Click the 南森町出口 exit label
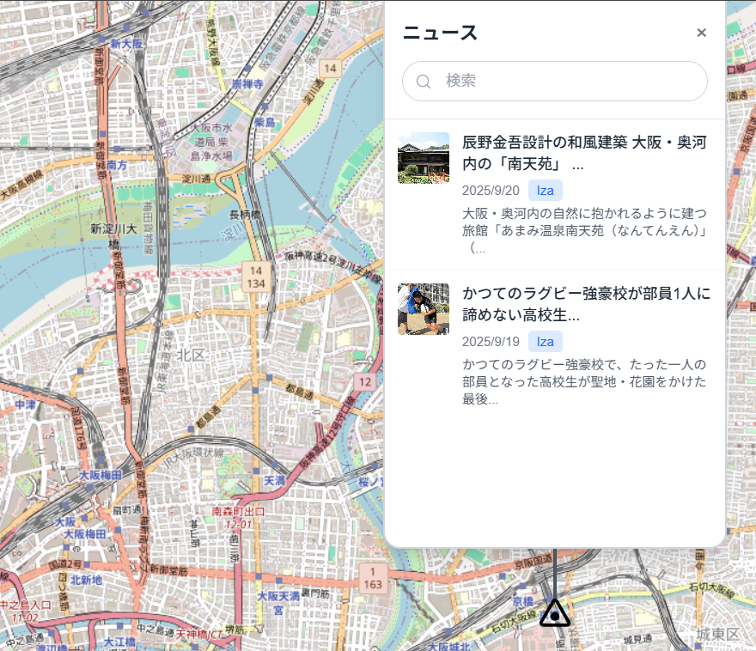 (x=238, y=511)
